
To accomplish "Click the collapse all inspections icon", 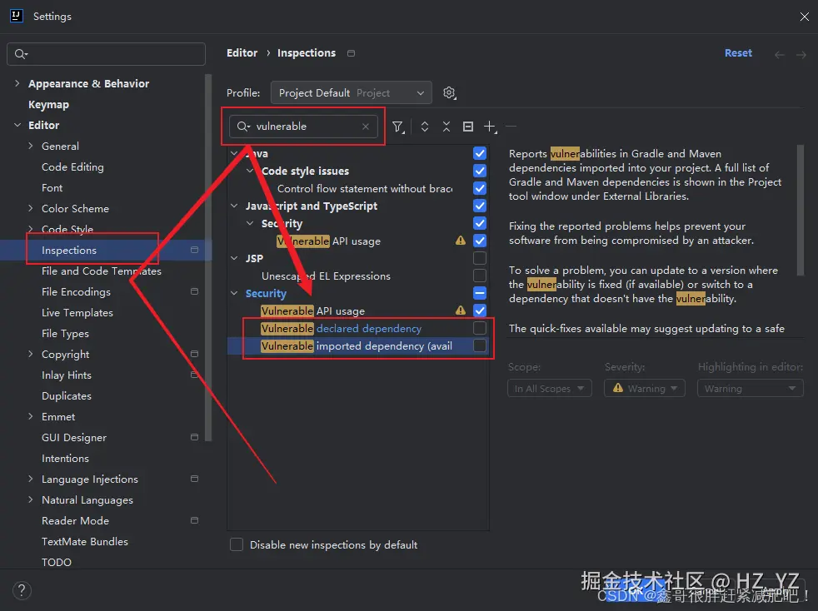I will coord(446,127).
